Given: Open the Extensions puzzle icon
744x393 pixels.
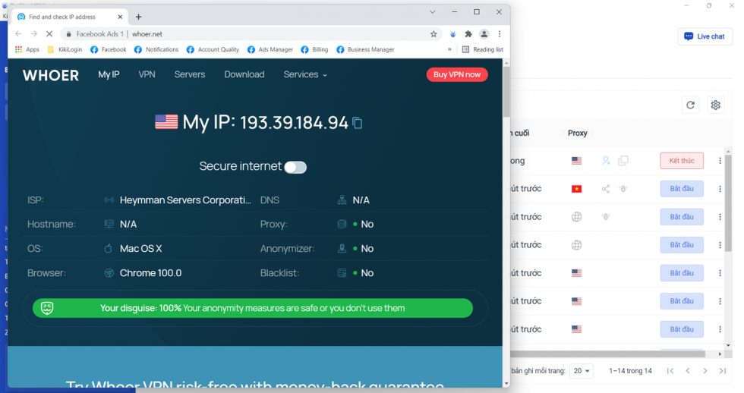Looking at the screenshot, I should click(x=468, y=33).
